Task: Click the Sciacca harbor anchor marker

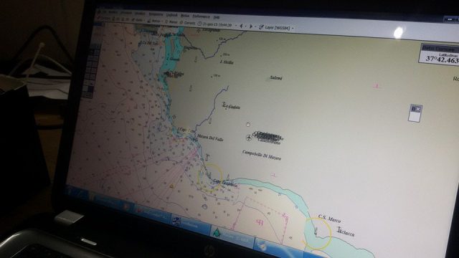Action: click(339, 229)
